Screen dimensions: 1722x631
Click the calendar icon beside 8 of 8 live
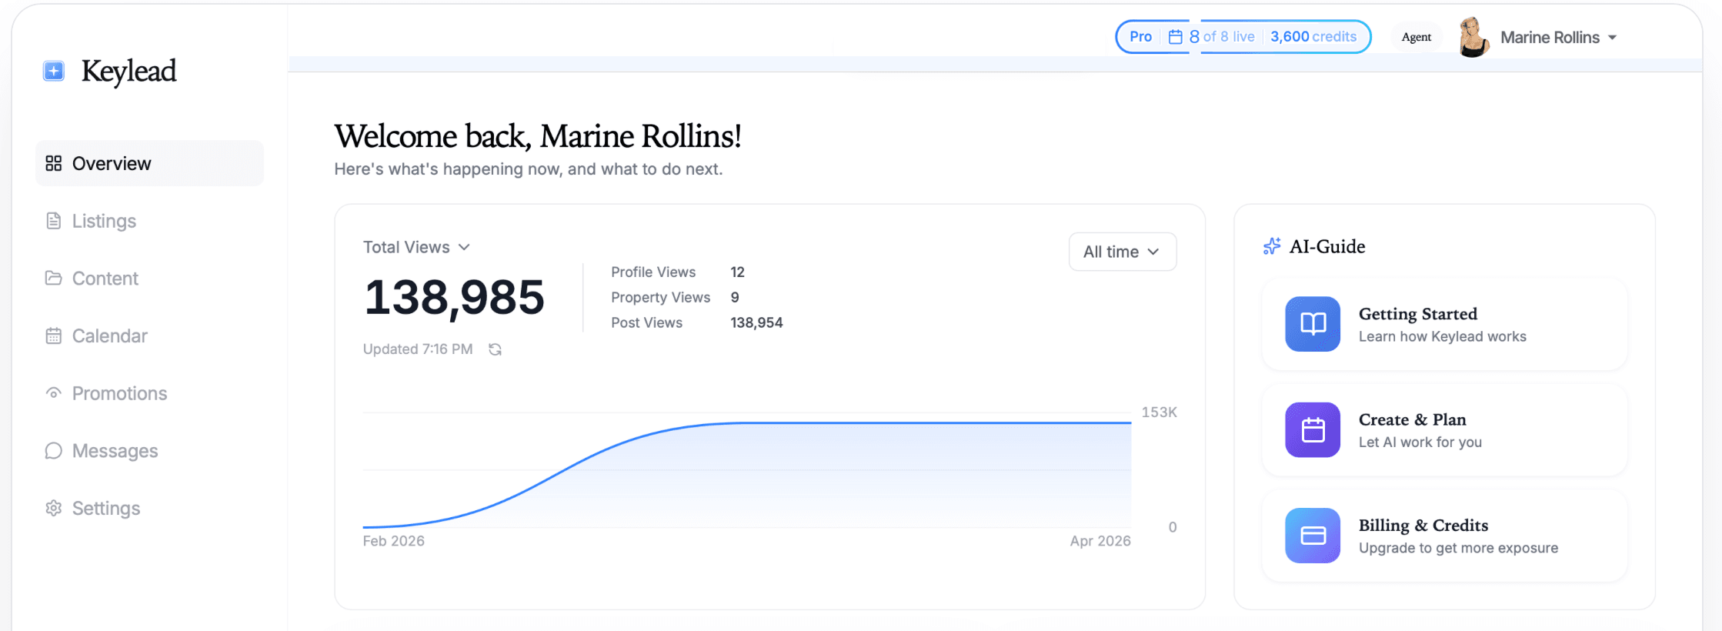(1176, 37)
